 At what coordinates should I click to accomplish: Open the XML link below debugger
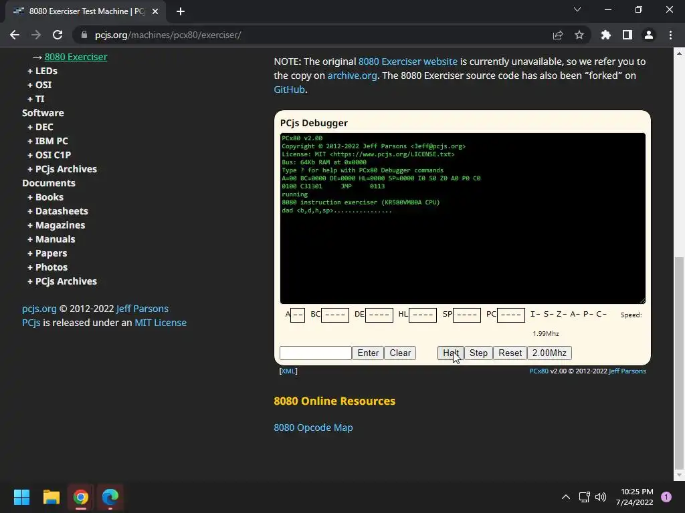[288, 371]
